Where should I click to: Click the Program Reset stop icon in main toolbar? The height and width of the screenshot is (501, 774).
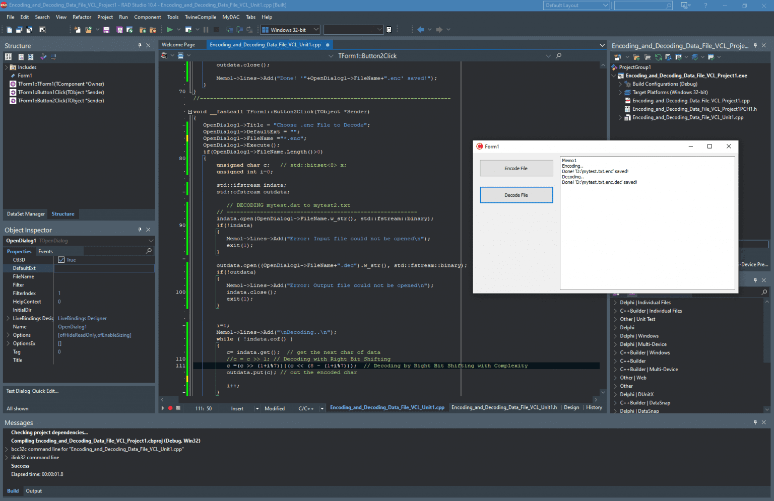point(216,30)
